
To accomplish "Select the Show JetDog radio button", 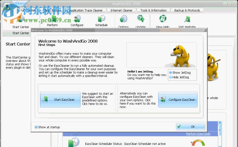I will click(171, 72).
